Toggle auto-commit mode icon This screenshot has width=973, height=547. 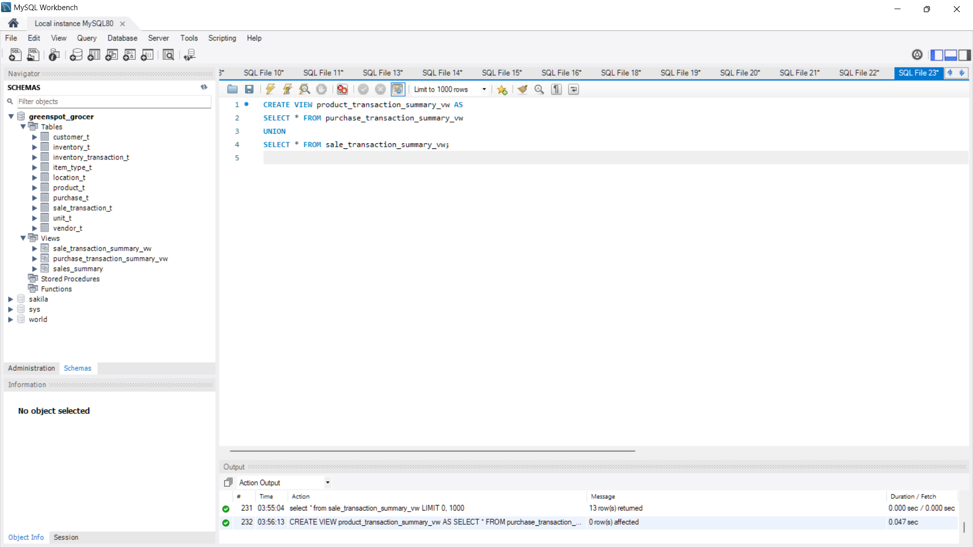pyautogui.click(x=398, y=89)
